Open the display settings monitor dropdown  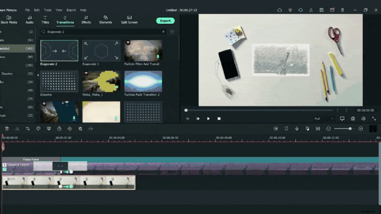(342, 118)
